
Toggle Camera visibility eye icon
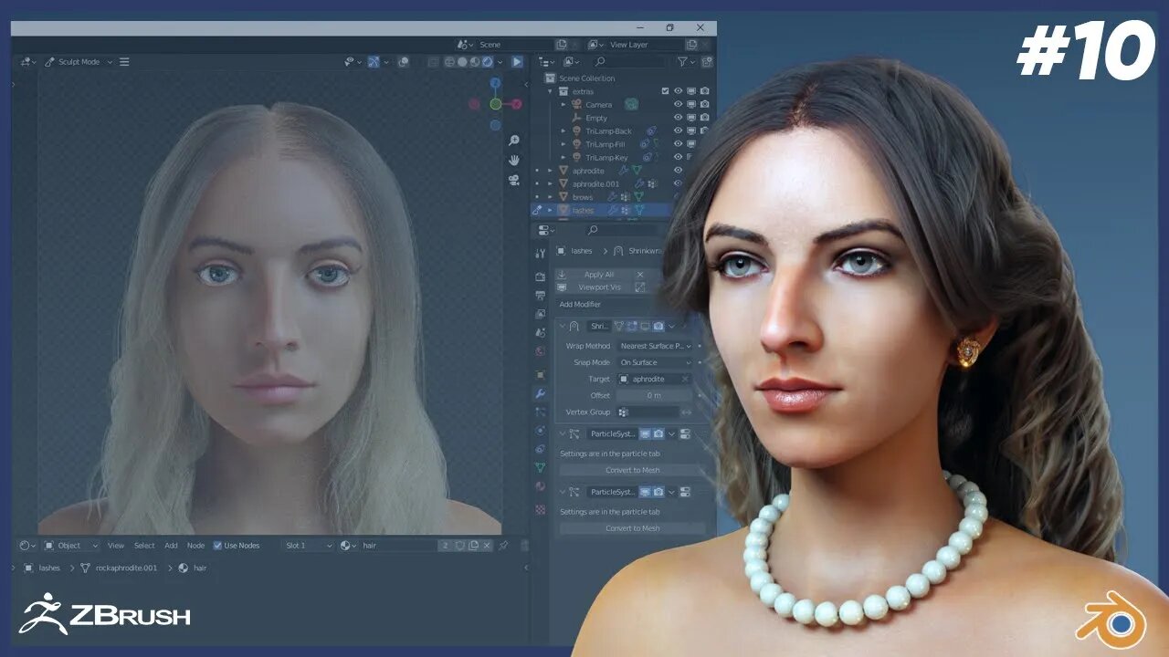[x=678, y=105]
